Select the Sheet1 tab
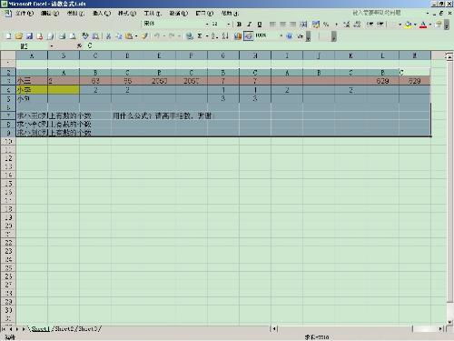 point(40,328)
